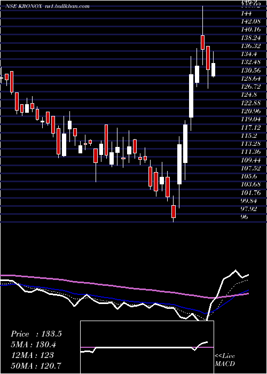
Task: Click the 128.64 price axis label
Action: [x=251, y=79]
